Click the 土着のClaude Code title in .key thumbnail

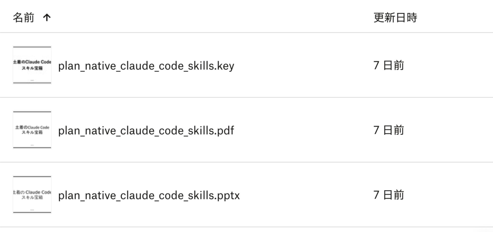point(32,62)
